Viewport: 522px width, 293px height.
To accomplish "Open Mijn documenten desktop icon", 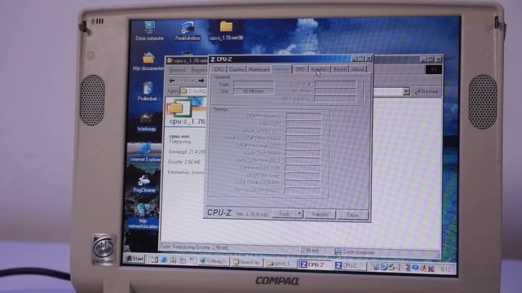I will point(148,62).
